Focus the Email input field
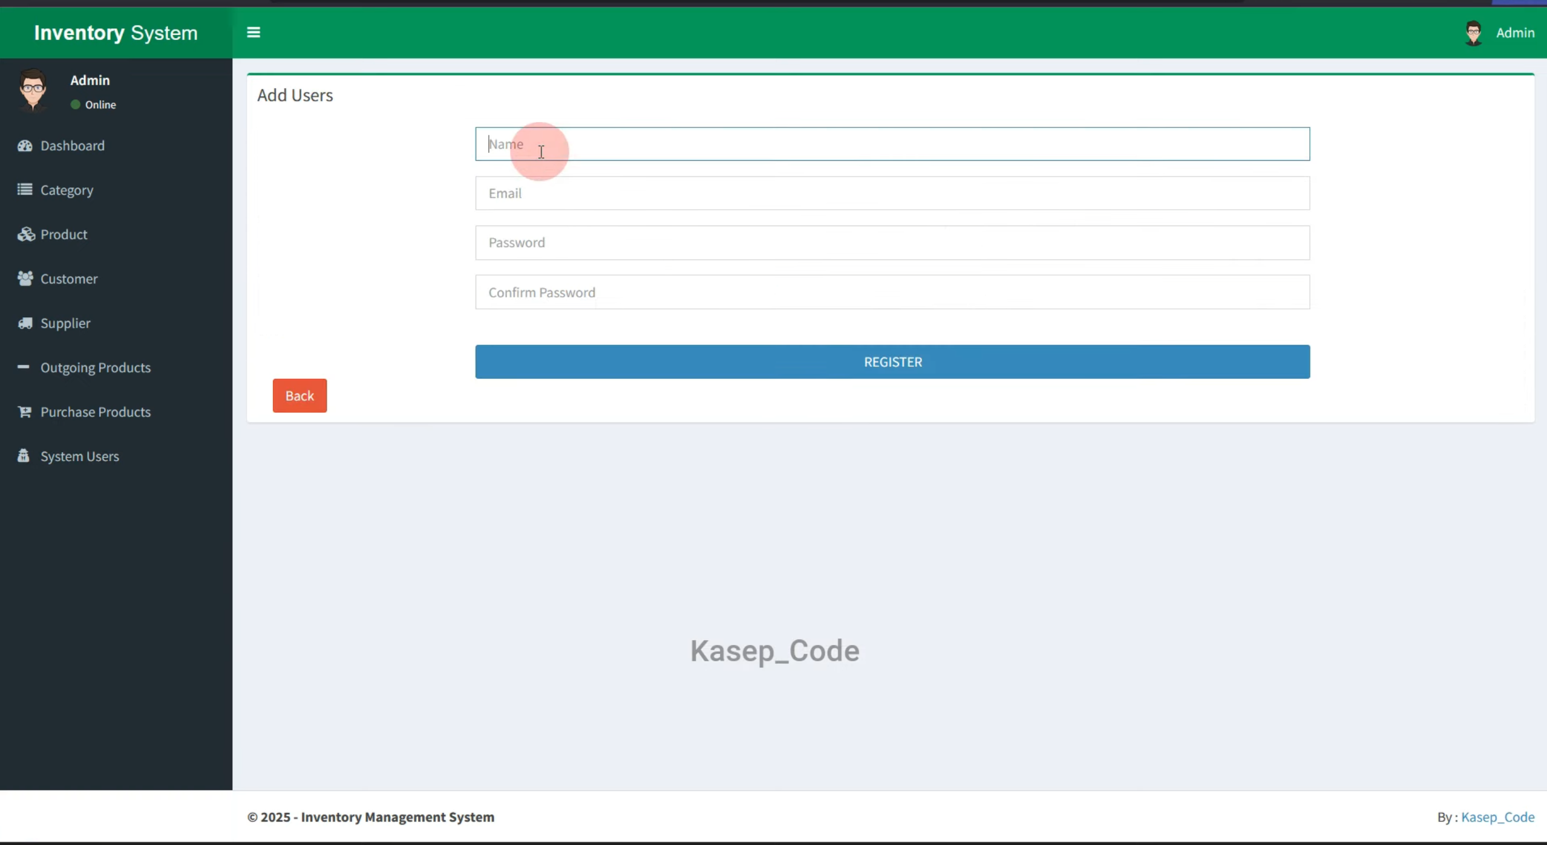The image size is (1547, 845). tap(892, 193)
